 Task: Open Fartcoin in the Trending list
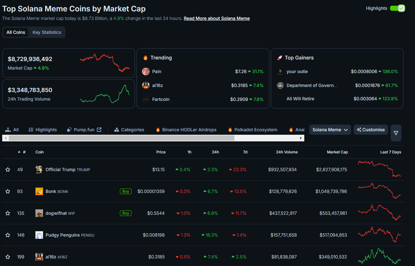[161, 99]
